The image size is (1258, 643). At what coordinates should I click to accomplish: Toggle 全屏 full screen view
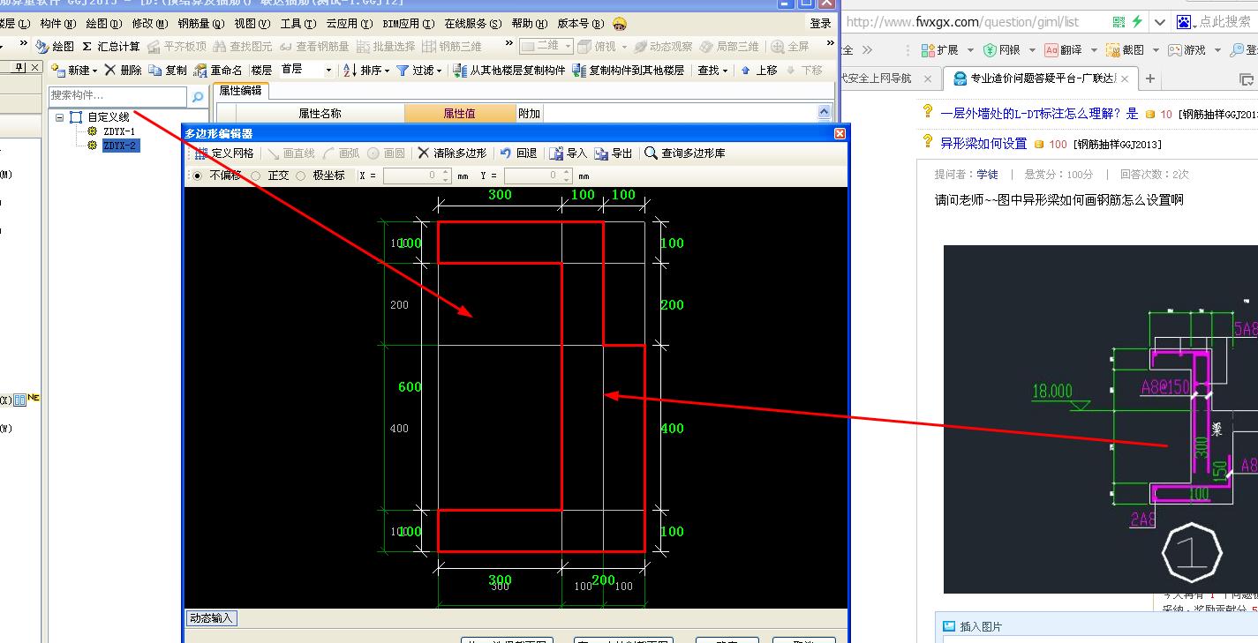pyautogui.click(x=790, y=46)
